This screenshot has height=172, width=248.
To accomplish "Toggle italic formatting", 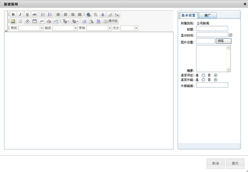I will [x=20, y=14].
